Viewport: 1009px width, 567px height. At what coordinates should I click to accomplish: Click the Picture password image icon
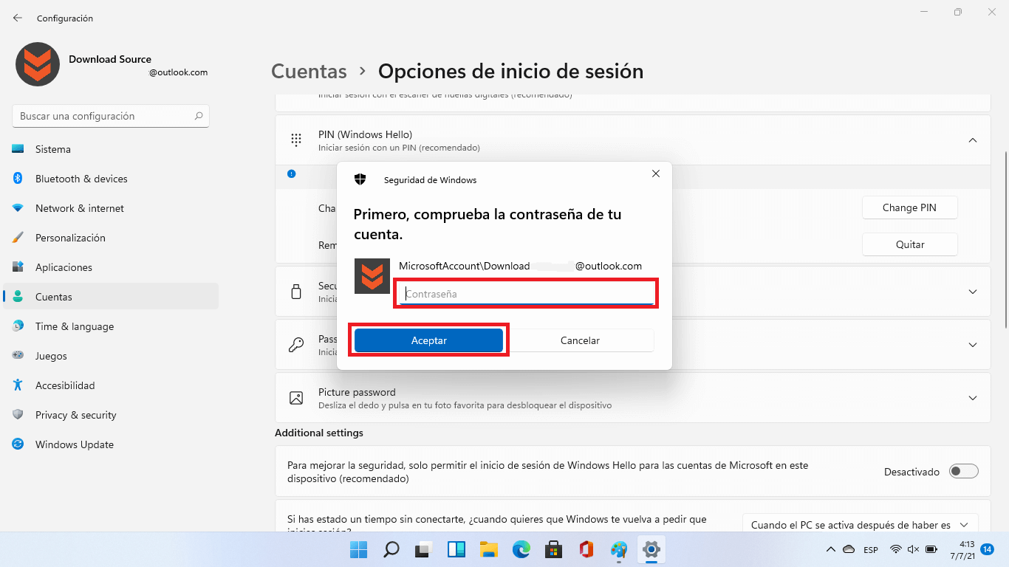296,398
